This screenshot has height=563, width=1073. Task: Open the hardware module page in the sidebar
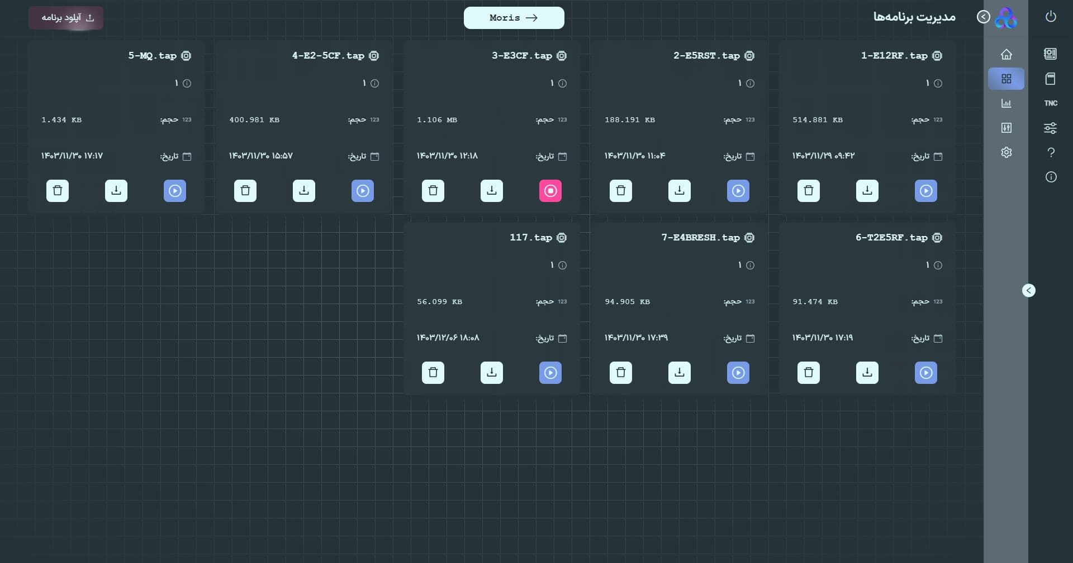1051,54
